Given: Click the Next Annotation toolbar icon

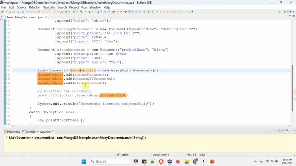Looking at the screenshot, I should (153, 12).
